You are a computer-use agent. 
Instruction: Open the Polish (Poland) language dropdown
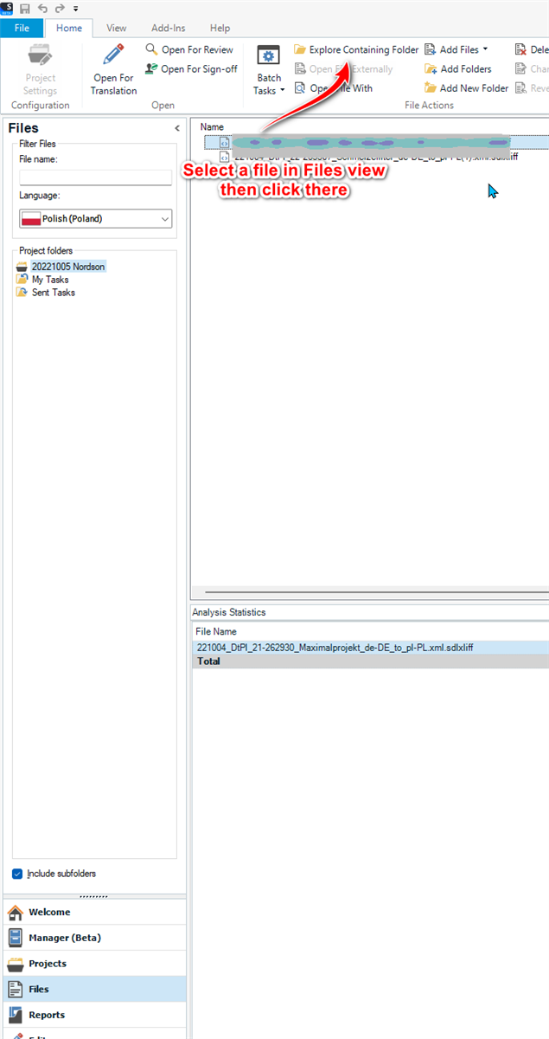click(96, 219)
